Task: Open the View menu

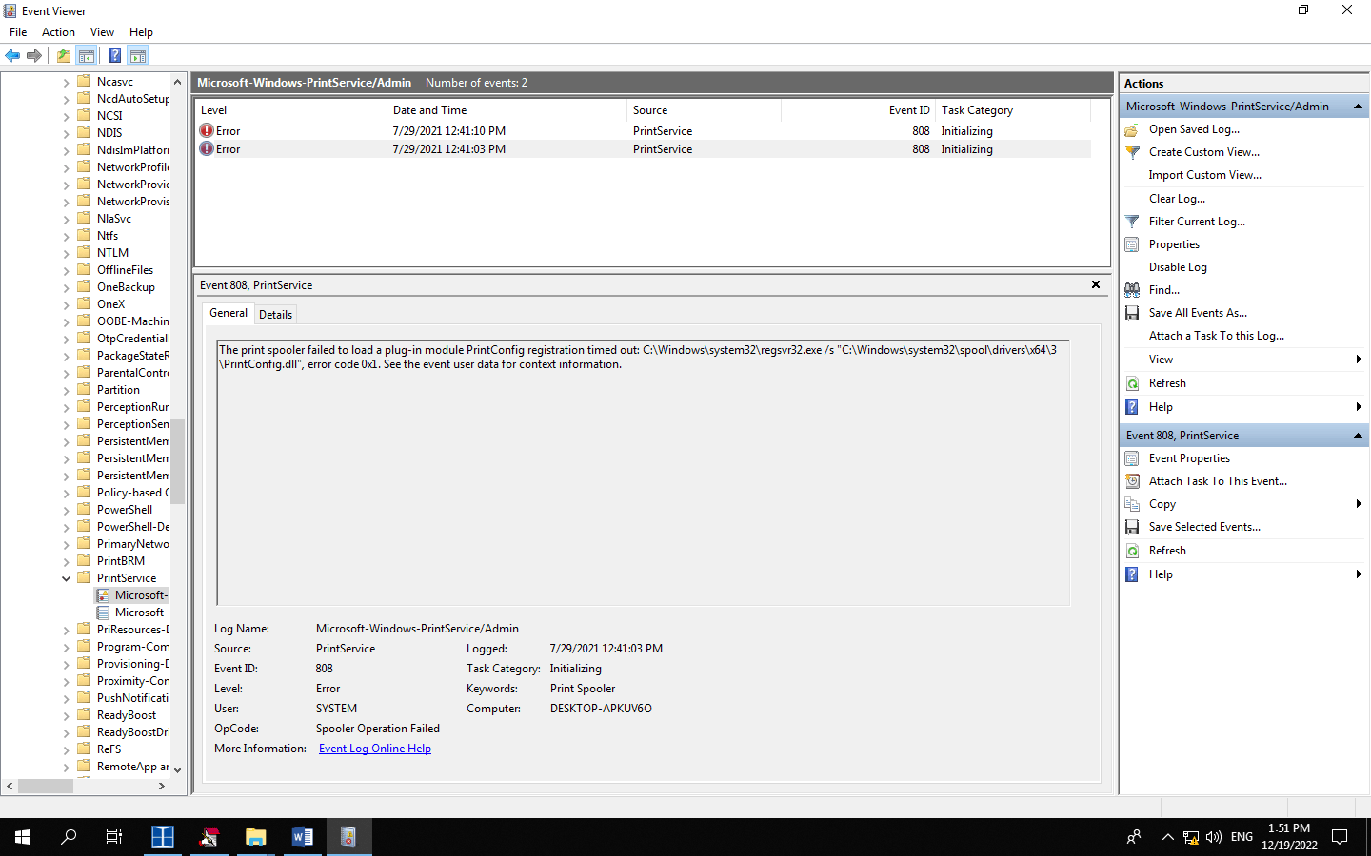Action: pos(102,32)
